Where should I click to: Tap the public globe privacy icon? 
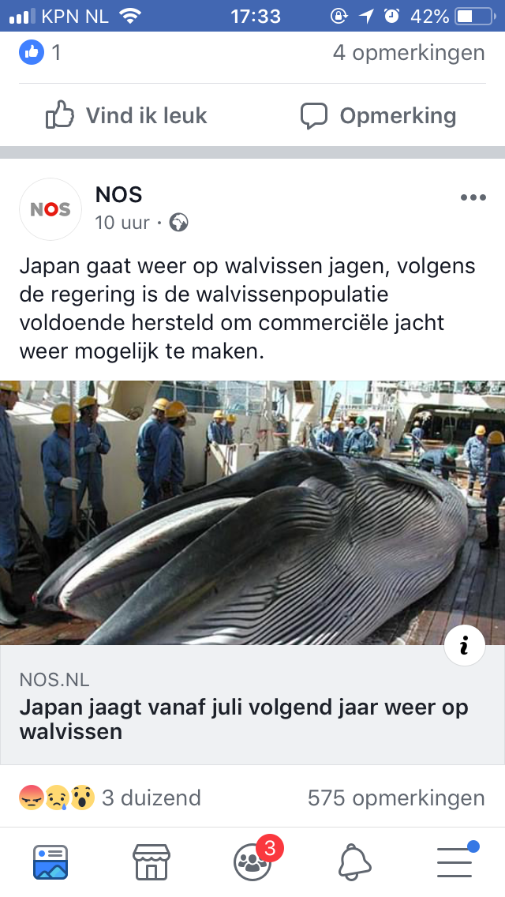coord(179,222)
